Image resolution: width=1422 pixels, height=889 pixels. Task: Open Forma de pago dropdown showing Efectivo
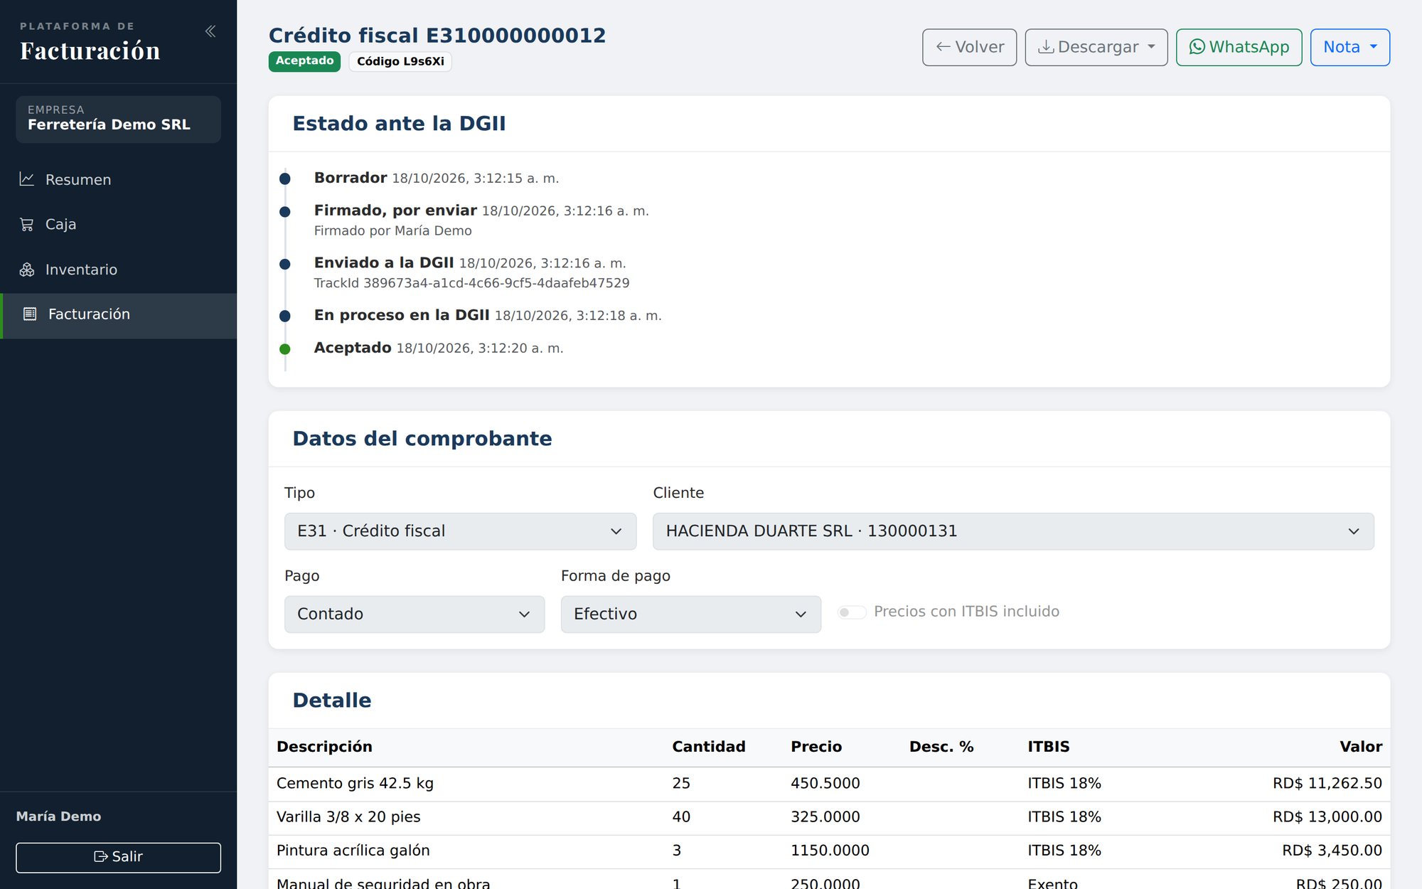pos(691,614)
